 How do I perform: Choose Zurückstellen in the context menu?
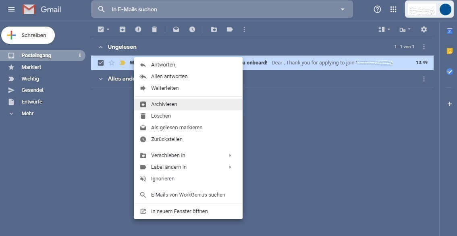tap(188, 139)
